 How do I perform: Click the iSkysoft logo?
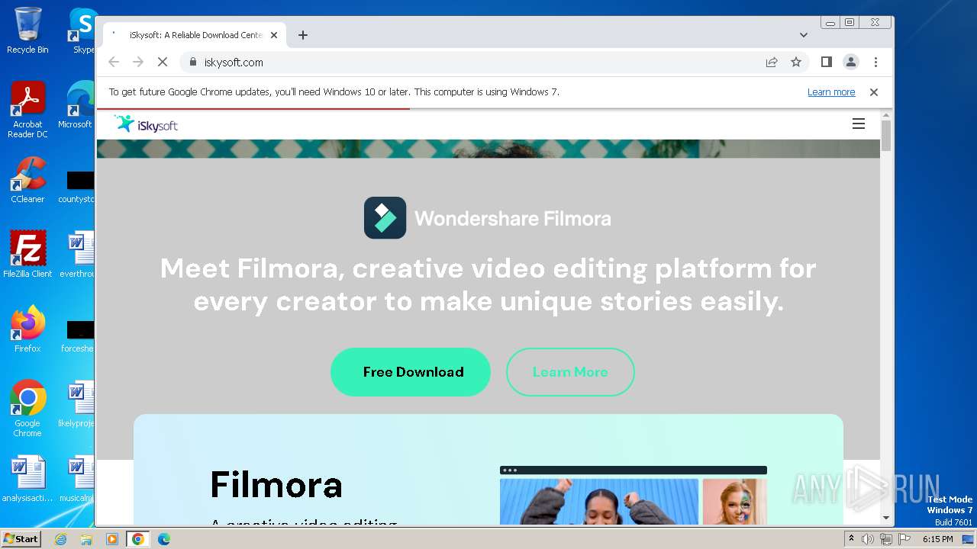pyautogui.click(x=146, y=124)
